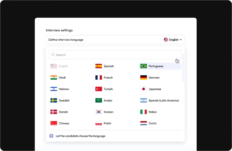This screenshot has width=232, height=151.
Task: Choose Spanish (Latin America) label
Action: (164, 100)
